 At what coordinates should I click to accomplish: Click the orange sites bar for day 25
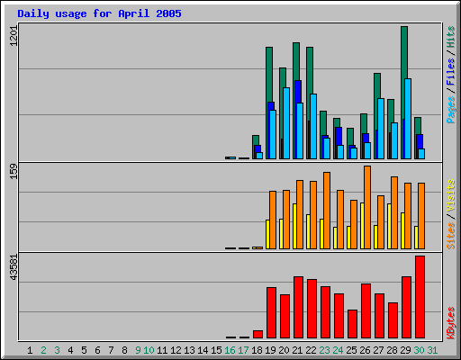(x=354, y=224)
